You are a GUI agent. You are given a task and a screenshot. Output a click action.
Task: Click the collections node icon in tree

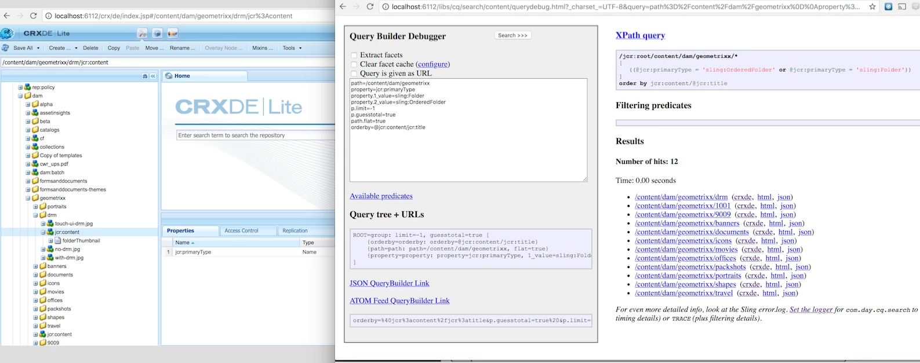[35, 147]
